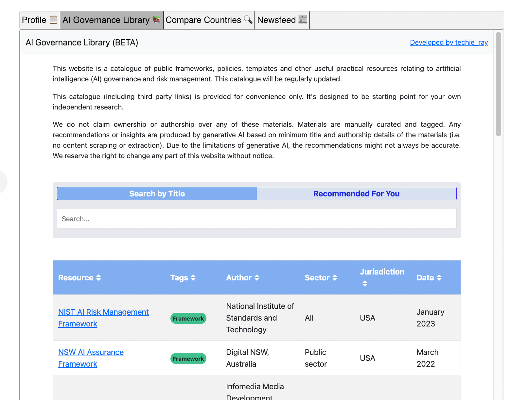Viewport: 528px width, 400px height.
Task: Select author cell National Institute of Standards and Technology
Action: coord(260,318)
